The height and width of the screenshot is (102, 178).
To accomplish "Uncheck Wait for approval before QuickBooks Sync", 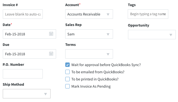I will pyautogui.click(x=67, y=65).
